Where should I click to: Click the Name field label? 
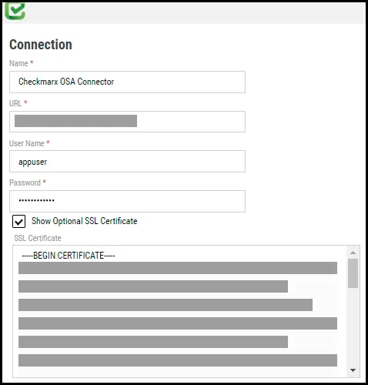[22, 63]
